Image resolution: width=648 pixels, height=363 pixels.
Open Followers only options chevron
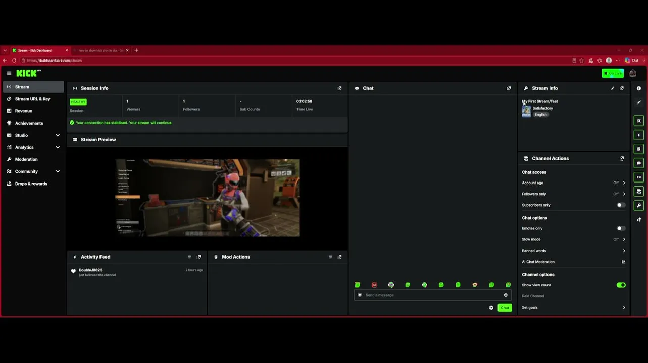pyautogui.click(x=624, y=194)
